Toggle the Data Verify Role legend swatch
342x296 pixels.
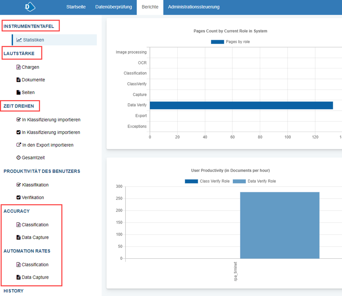(239, 181)
